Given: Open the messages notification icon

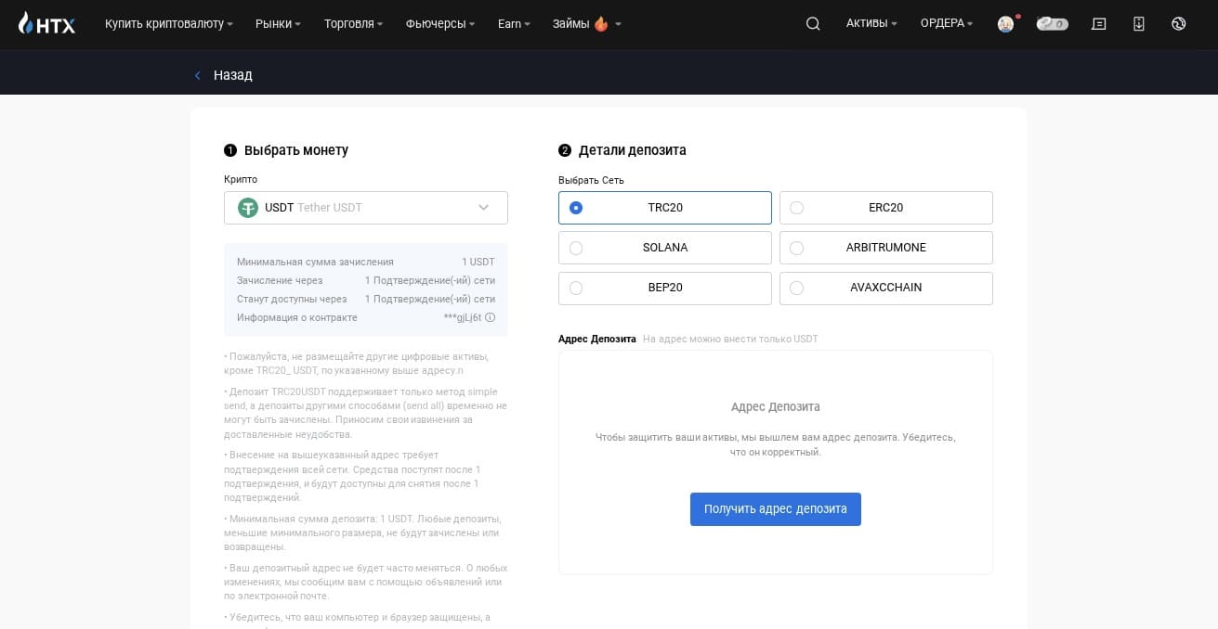Looking at the screenshot, I should pyautogui.click(x=1099, y=24).
